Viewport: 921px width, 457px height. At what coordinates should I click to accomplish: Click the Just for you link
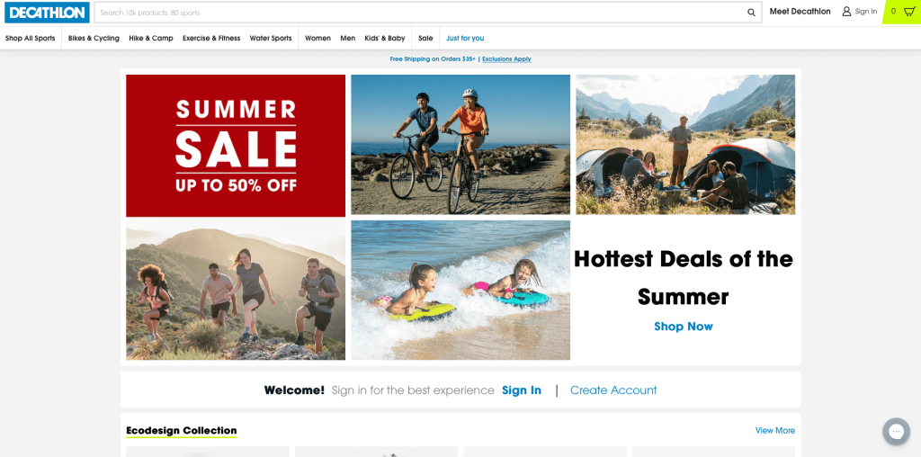465,38
